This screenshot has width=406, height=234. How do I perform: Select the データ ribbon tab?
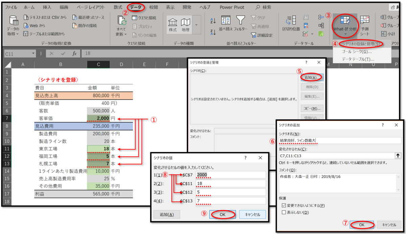pyautogui.click(x=136, y=7)
